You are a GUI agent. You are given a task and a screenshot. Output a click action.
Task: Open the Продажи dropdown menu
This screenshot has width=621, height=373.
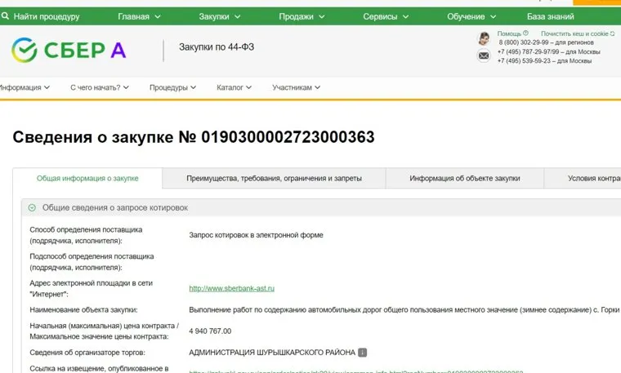click(300, 16)
